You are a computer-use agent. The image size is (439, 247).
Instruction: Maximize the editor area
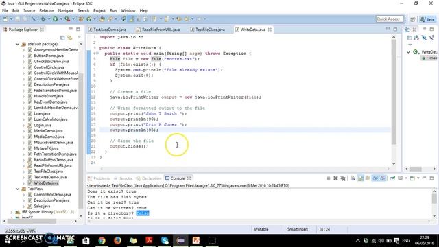pyautogui.click(x=395, y=29)
